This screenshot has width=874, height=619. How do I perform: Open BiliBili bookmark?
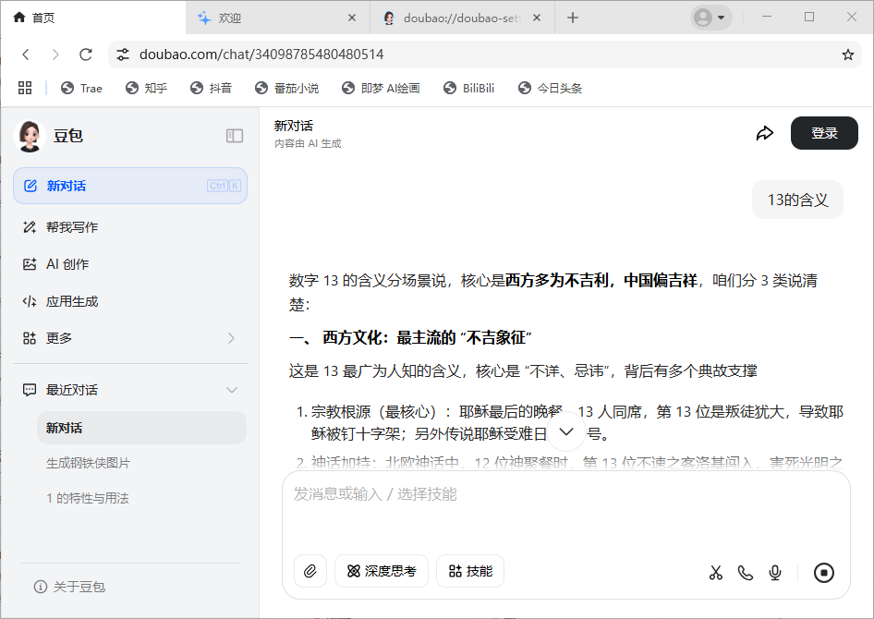468,88
